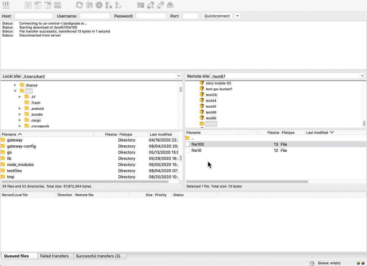367x266 pixels.
Task: Sort remote files by Last modified
Action: click(318, 132)
